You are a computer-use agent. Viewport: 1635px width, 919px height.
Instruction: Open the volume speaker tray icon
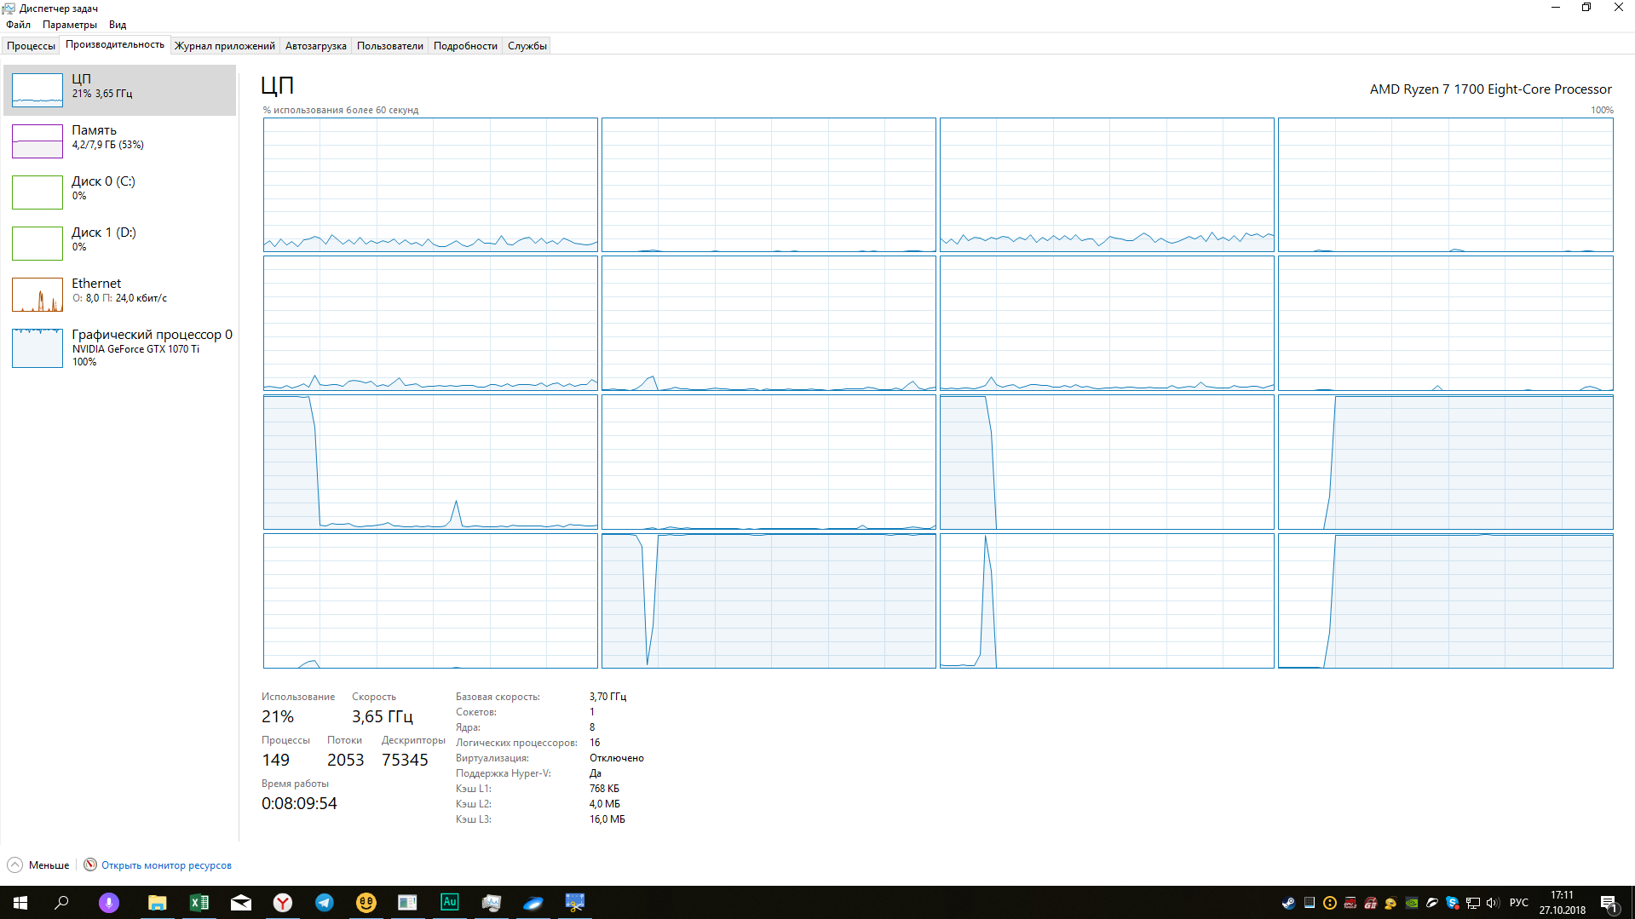point(1493,903)
